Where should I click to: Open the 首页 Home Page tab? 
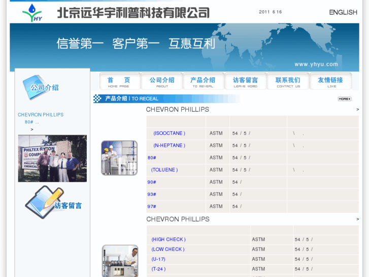[119, 82]
